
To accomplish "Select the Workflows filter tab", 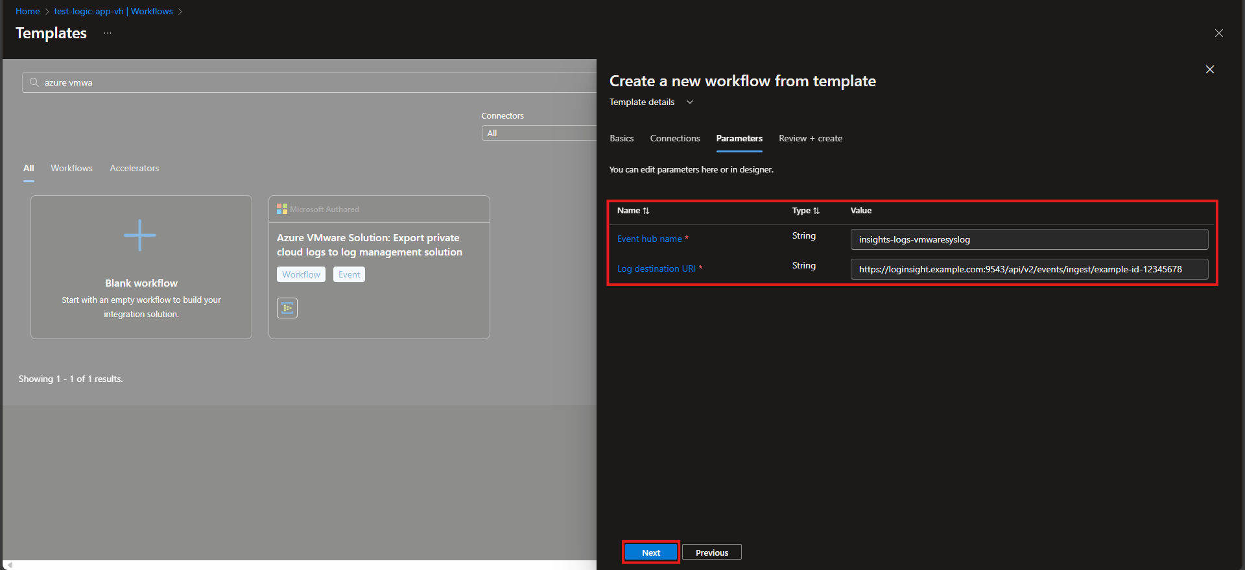I will tap(71, 168).
